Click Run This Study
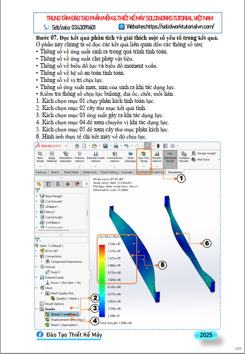Image resolution: width=245 pixels, height=354 pixels. click(144, 157)
